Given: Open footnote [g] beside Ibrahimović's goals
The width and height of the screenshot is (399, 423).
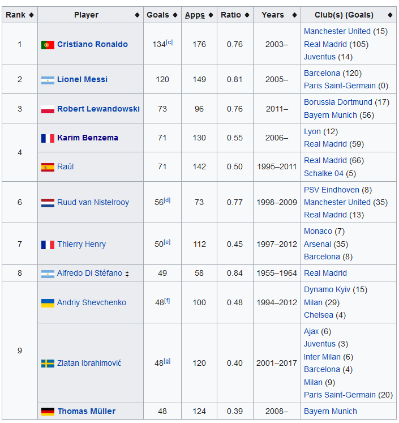Looking at the screenshot, I should [x=167, y=361].
